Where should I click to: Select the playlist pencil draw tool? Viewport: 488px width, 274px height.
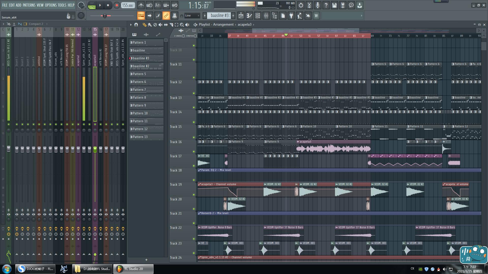[x=144, y=25]
